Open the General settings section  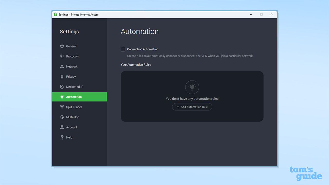(79, 46)
